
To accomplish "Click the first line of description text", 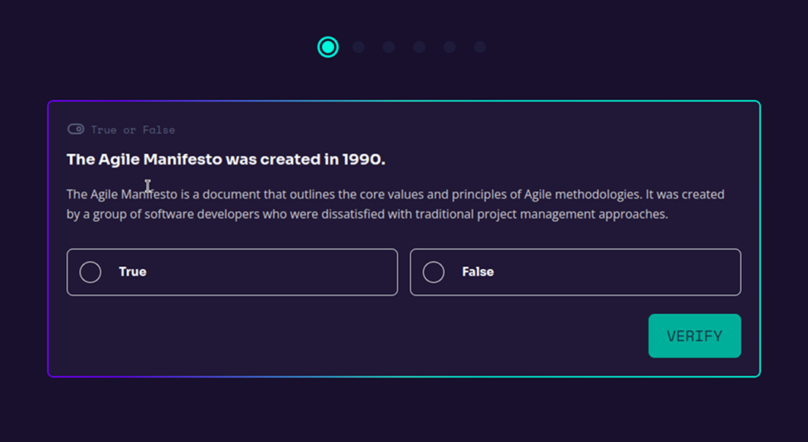I will tap(395, 195).
